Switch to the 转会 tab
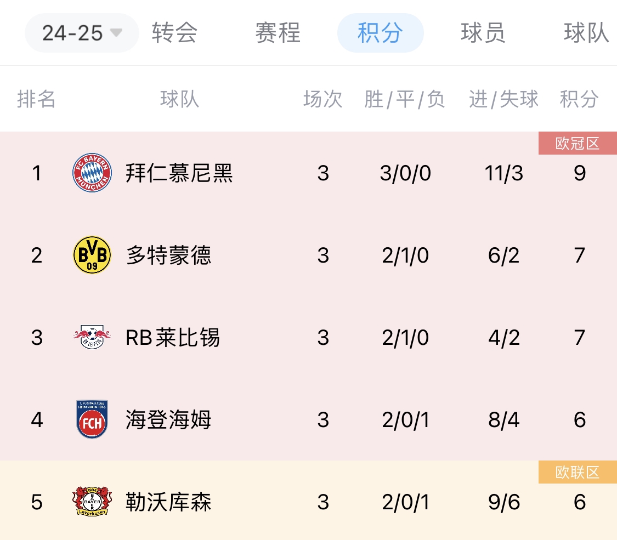This screenshot has width=617, height=540. click(x=175, y=33)
